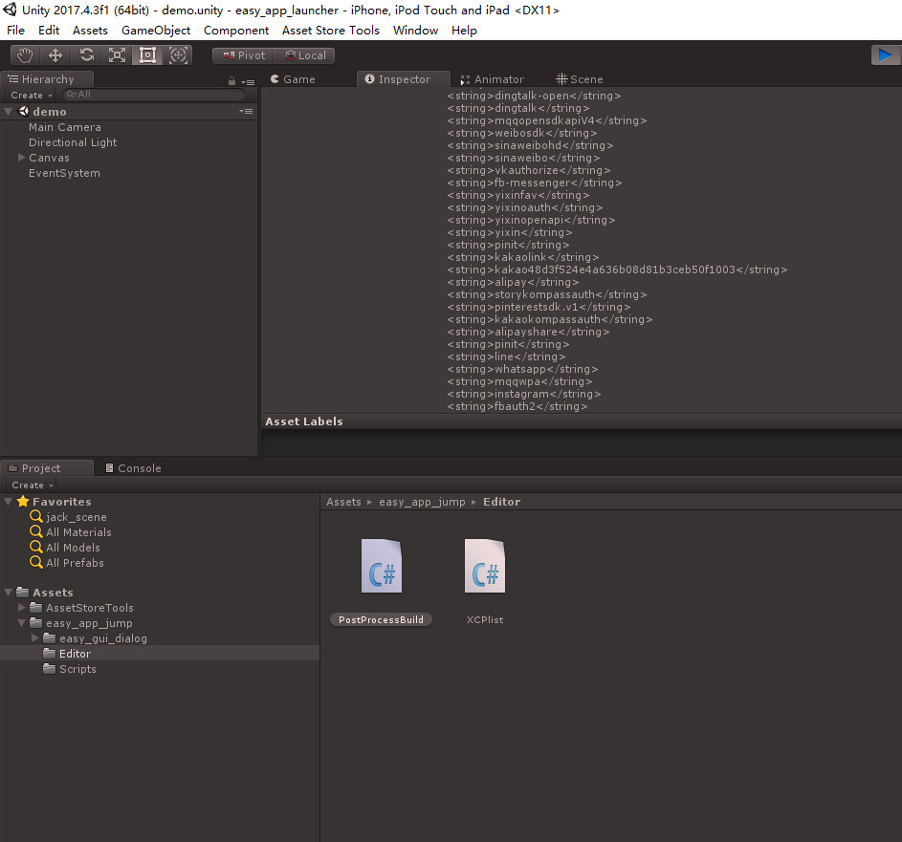Select the XCPlist script thumbnail
Screen dimensions: 902x842
coord(485,565)
